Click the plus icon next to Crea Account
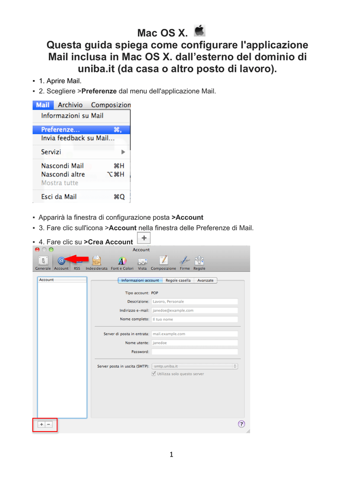This screenshot has width=343, height=485. pyautogui.click(x=144, y=238)
